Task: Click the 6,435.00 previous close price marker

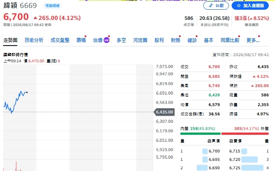Action: click(x=164, y=112)
